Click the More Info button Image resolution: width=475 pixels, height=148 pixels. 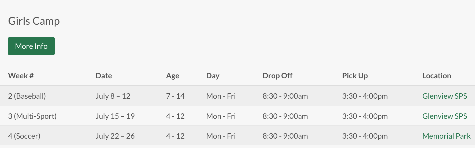click(31, 46)
